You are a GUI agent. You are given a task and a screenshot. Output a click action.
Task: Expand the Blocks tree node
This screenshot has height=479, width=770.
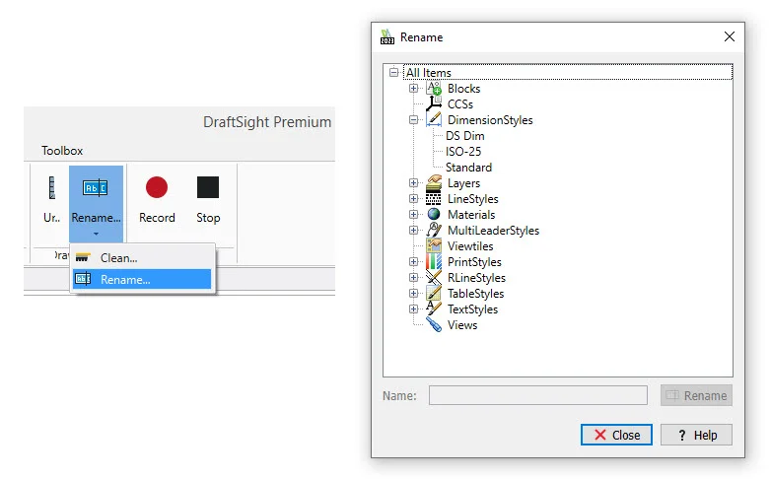pyautogui.click(x=414, y=89)
